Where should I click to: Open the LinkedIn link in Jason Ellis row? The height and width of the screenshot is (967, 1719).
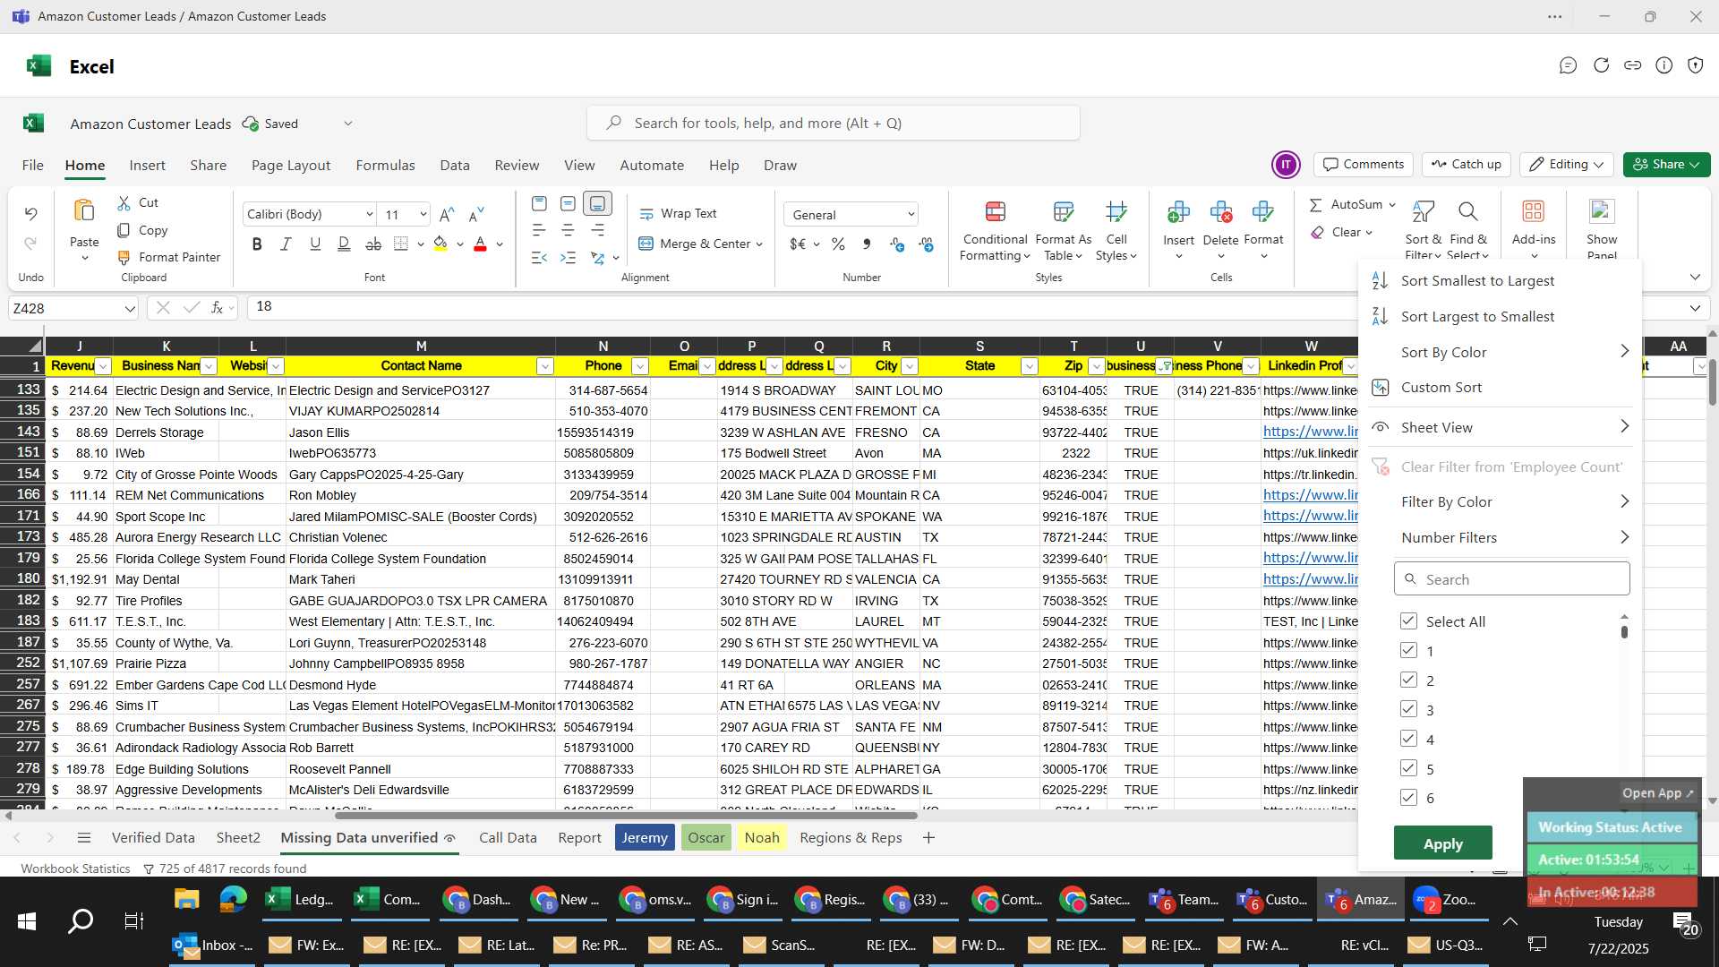pos(1310,432)
